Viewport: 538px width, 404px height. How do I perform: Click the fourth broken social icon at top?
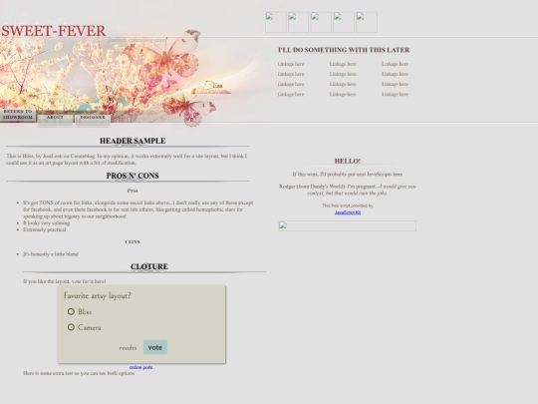(344, 22)
